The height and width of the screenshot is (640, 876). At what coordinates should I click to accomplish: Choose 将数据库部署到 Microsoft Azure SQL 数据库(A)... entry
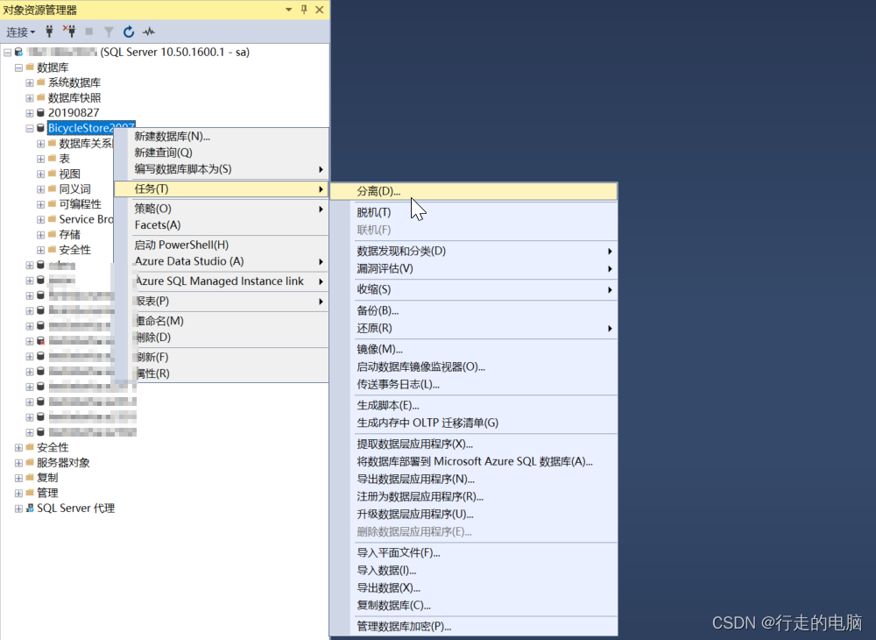pyautogui.click(x=474, y=462)
